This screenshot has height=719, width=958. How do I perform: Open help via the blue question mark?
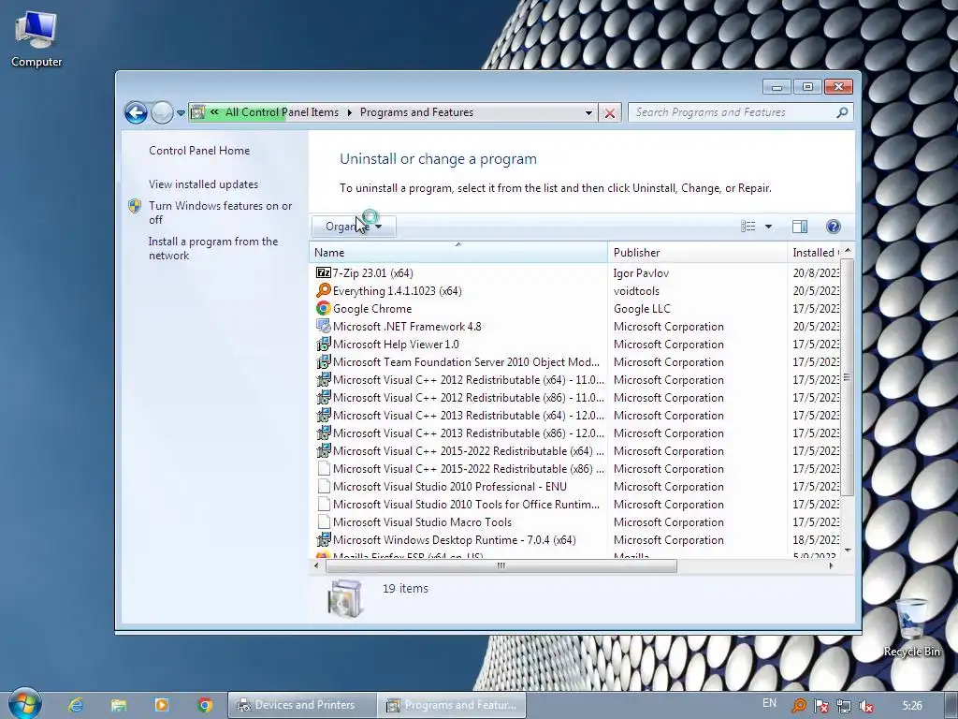(833, 227)
